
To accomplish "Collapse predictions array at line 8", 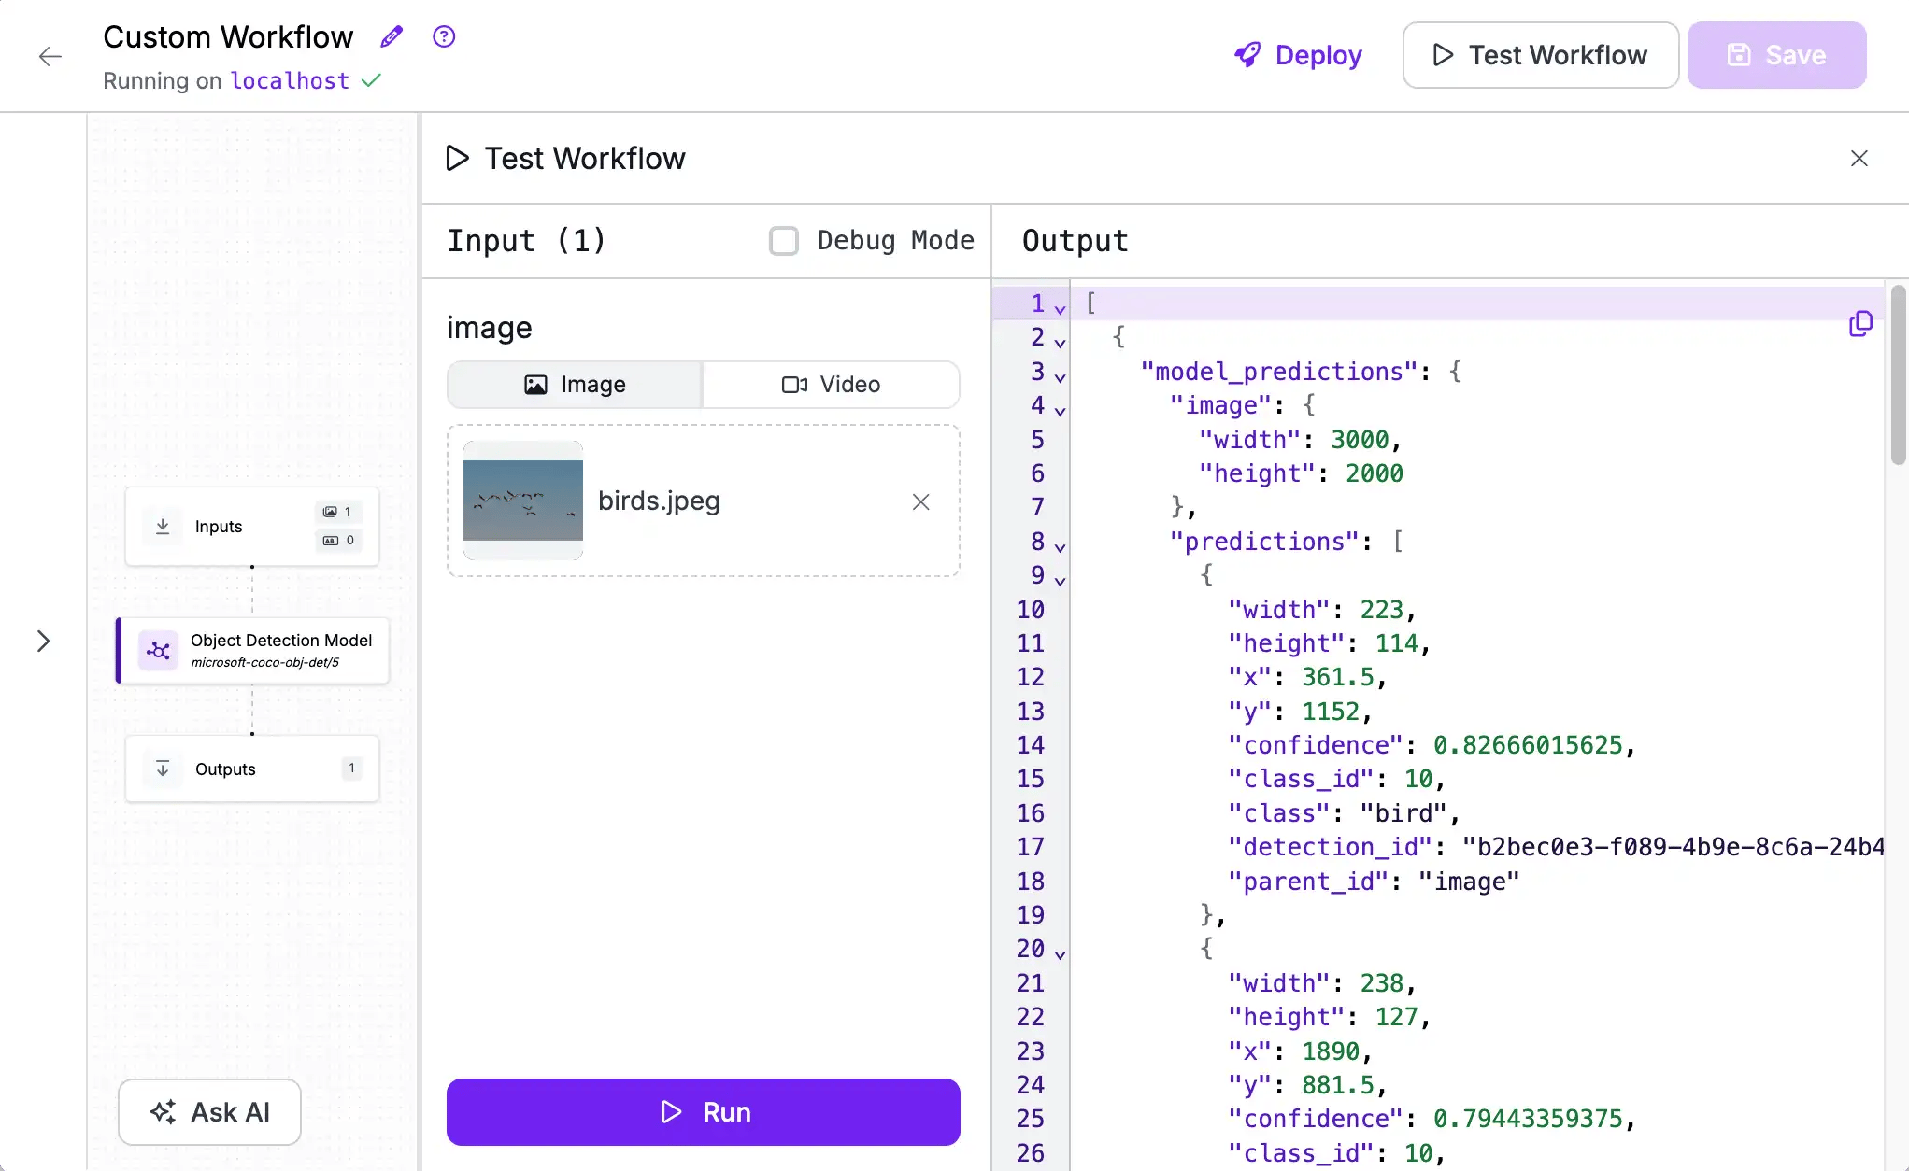I will [1060, 546].
